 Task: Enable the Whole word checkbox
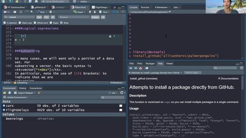(35, 23)
